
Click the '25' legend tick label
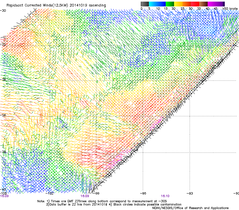coord(182,8)
